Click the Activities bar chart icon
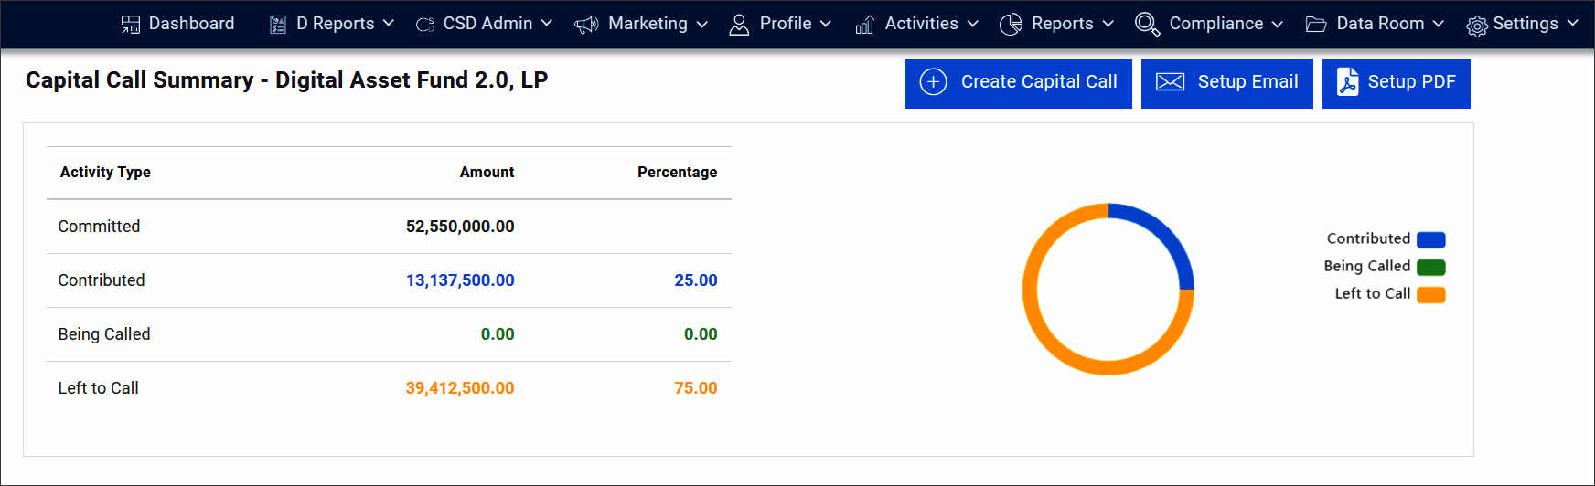This screenshot has height=486, width=1595. coord(864,25)
